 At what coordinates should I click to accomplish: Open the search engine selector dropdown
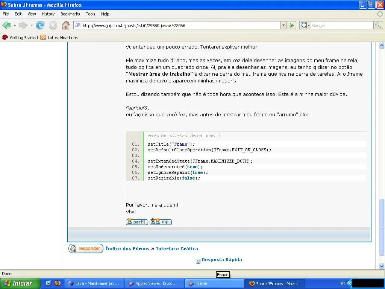pyautogui.click(x=309, y=25)
